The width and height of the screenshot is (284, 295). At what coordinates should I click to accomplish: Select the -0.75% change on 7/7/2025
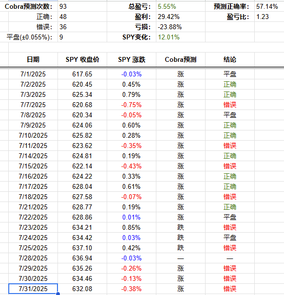click(x=132, y=105)
